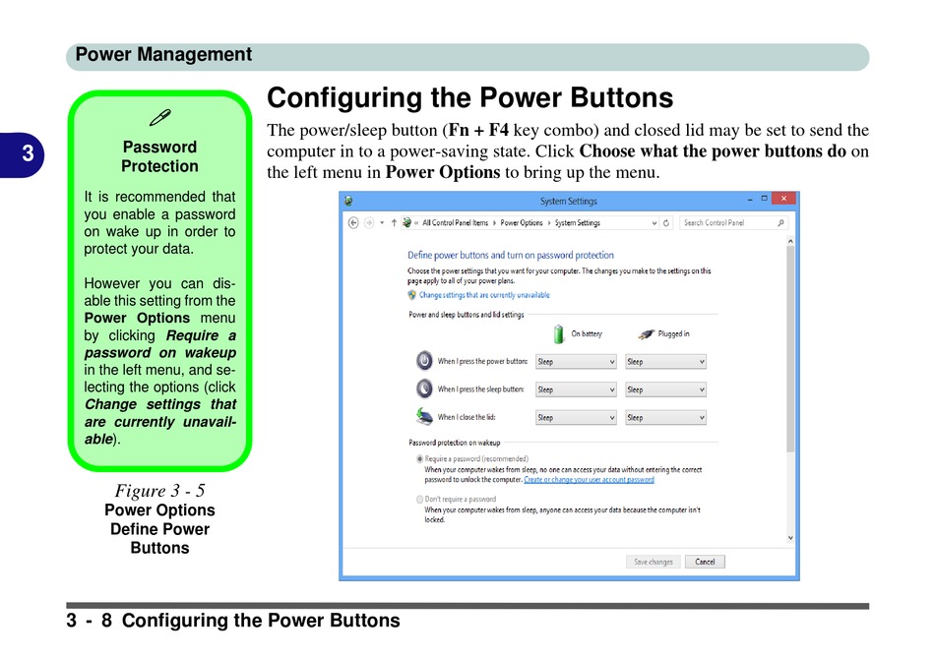Click the Up one level arrow
Viewport: 935px width, 658px height.
[x=394, y=223]
